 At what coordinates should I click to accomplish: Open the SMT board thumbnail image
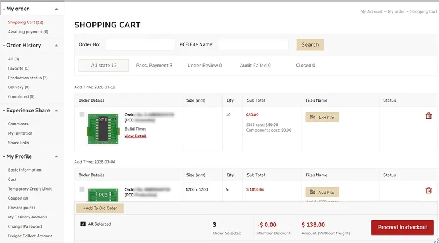point(103,129)
